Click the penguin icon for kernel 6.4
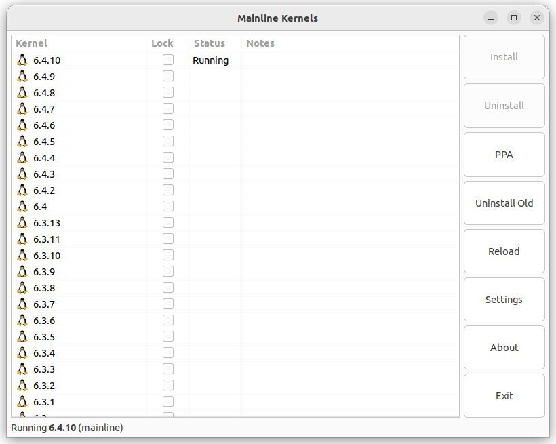Viewport: 556px width, 444px height. tap(22, 206)
